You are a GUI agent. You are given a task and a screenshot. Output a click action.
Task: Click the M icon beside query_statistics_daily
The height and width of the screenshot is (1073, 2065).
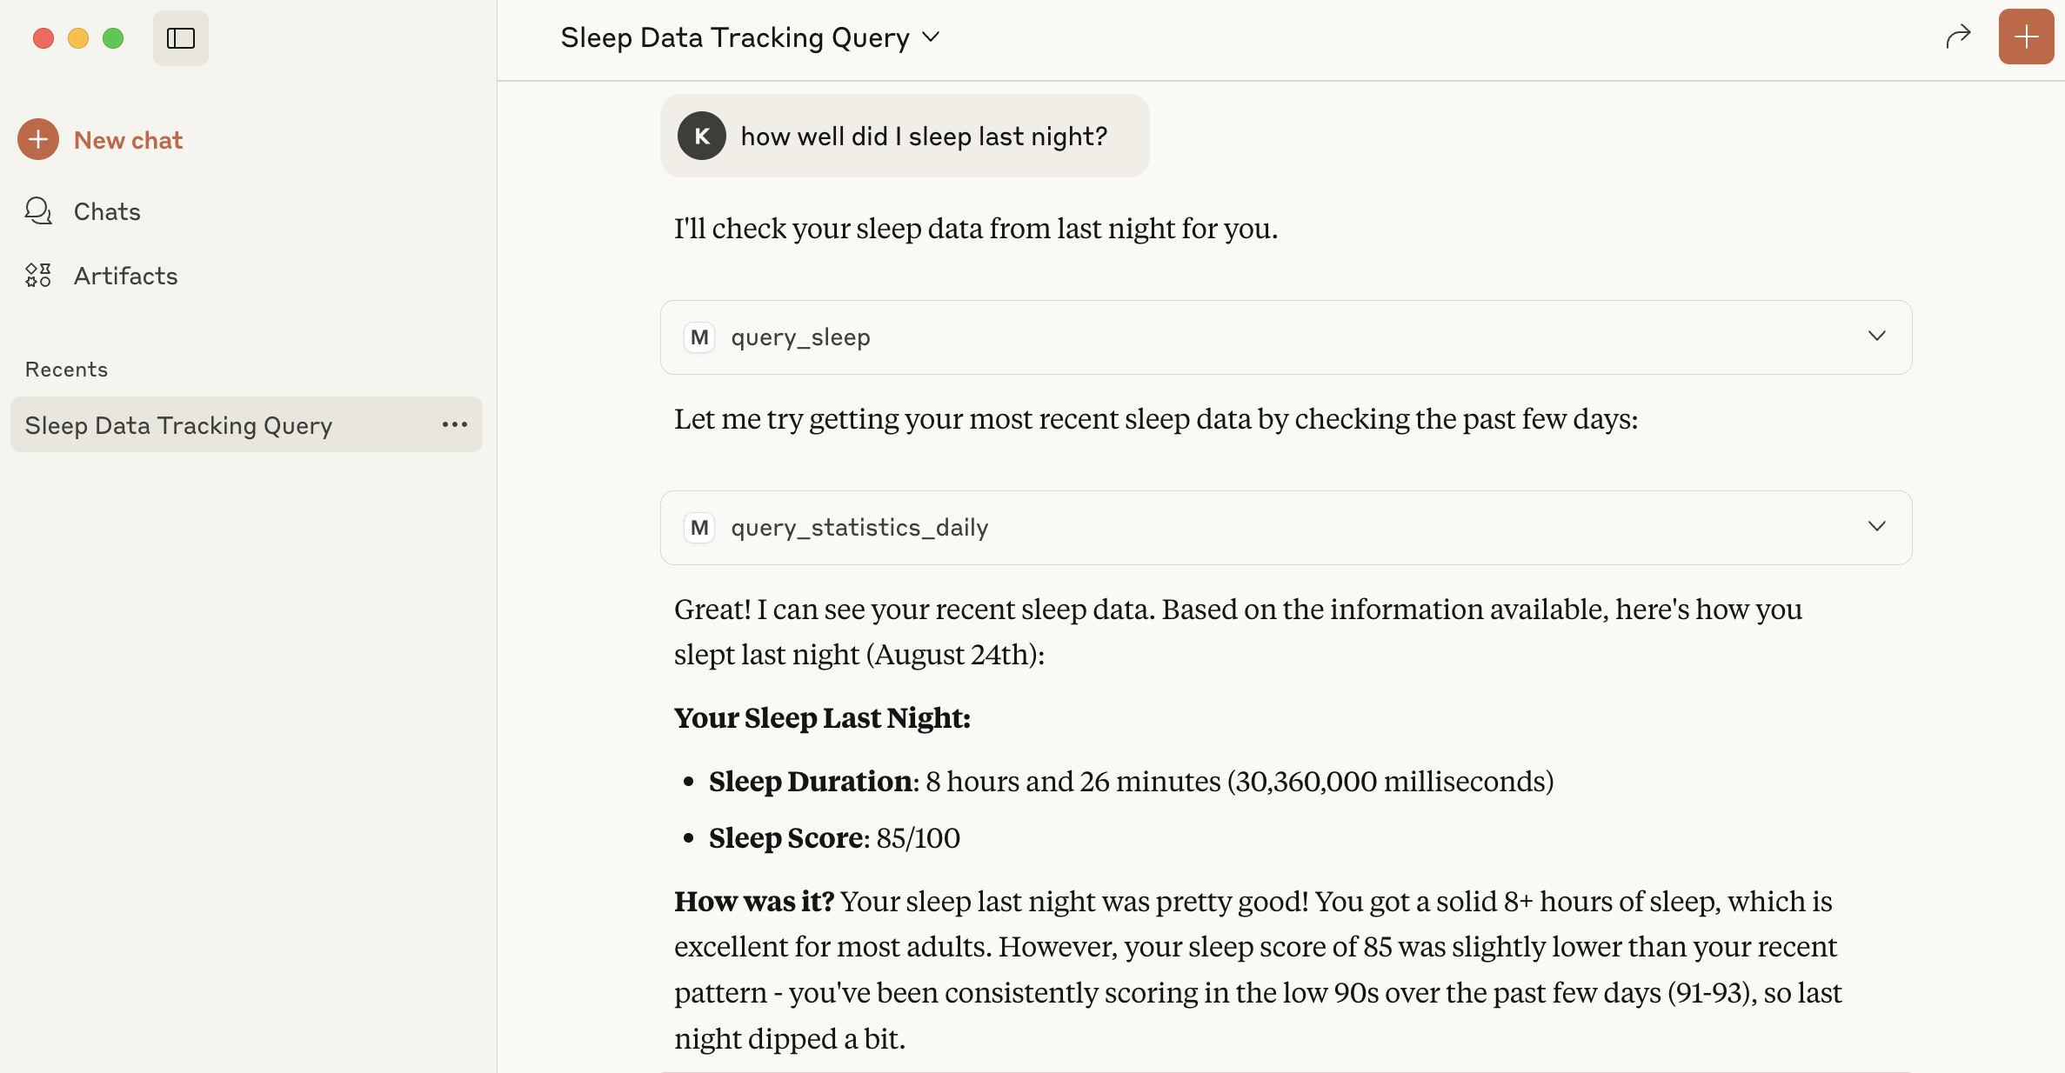(x=699, y=528)
